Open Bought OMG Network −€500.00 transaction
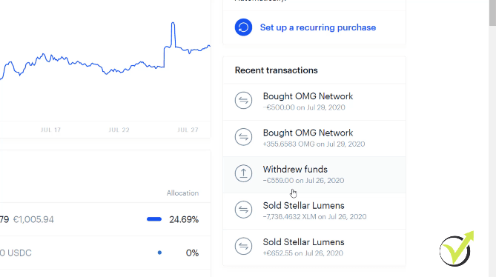 (x=314, y=101)
